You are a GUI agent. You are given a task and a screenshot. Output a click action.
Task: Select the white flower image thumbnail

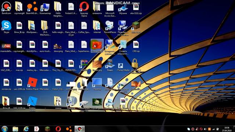[x=97, y=102]
